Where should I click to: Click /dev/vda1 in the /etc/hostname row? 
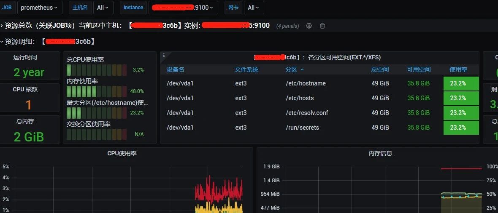[x=180, y=83]
